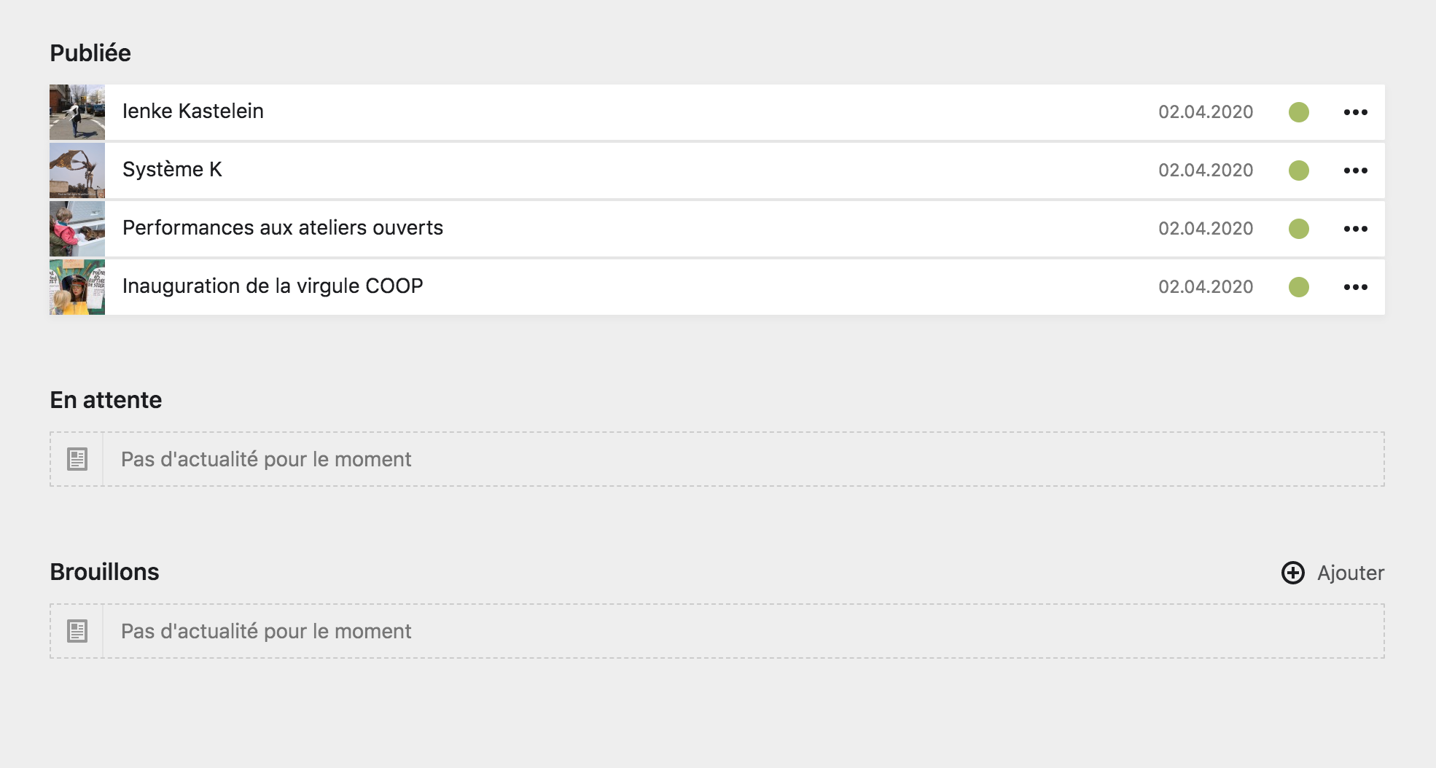Expand the Ienke Kastelein article actions
1436x768 pixels.
tap(1356, 111)
